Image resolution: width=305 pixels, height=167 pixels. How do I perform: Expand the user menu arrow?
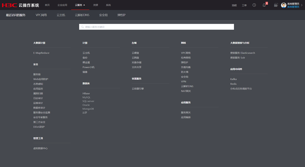(301, 5)
